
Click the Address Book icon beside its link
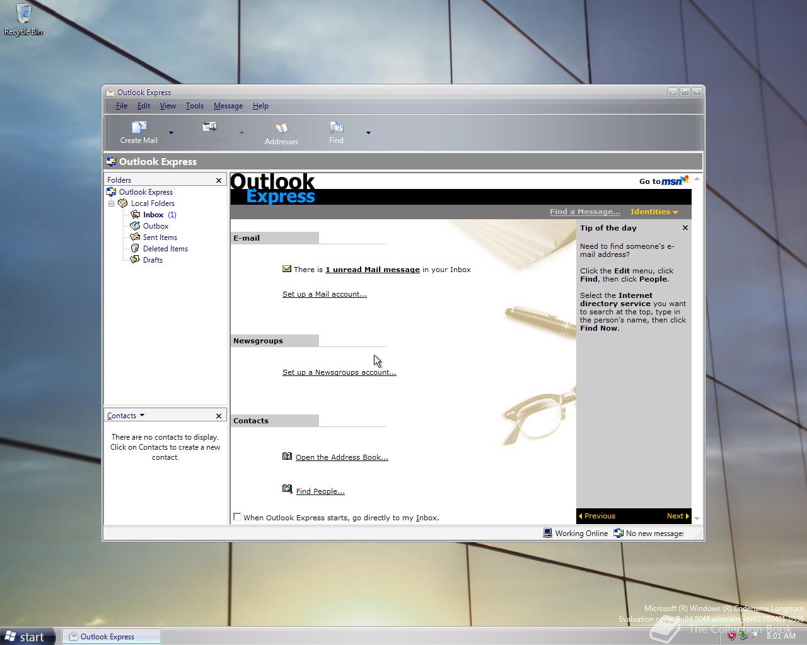tap(287, 457)
